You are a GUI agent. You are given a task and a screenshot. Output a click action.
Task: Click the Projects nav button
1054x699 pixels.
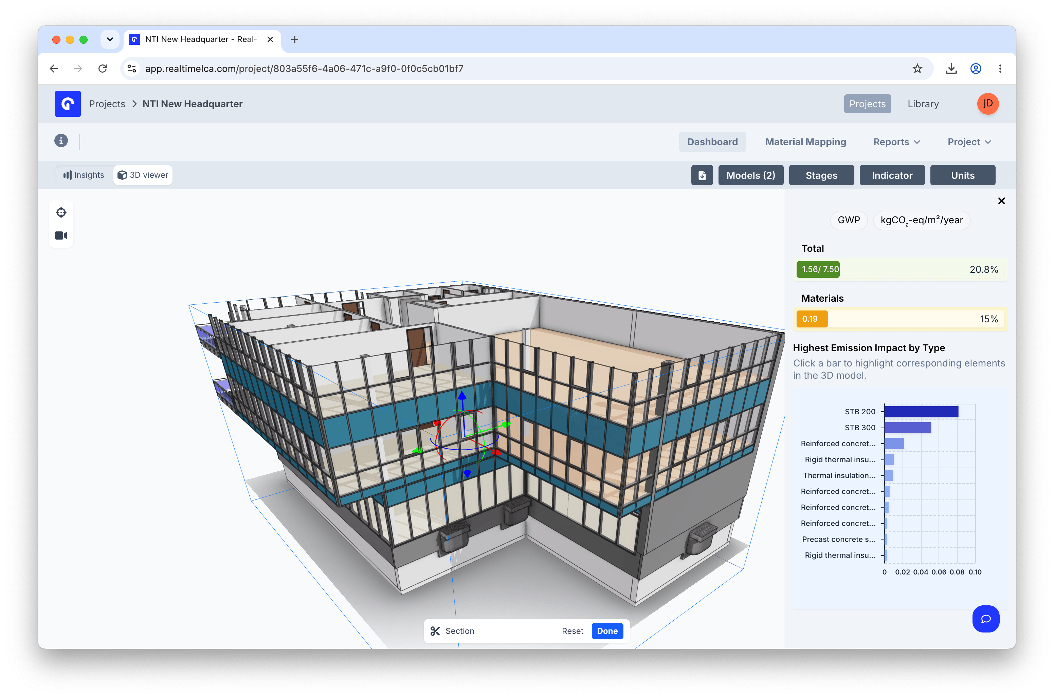coord(867,104)
